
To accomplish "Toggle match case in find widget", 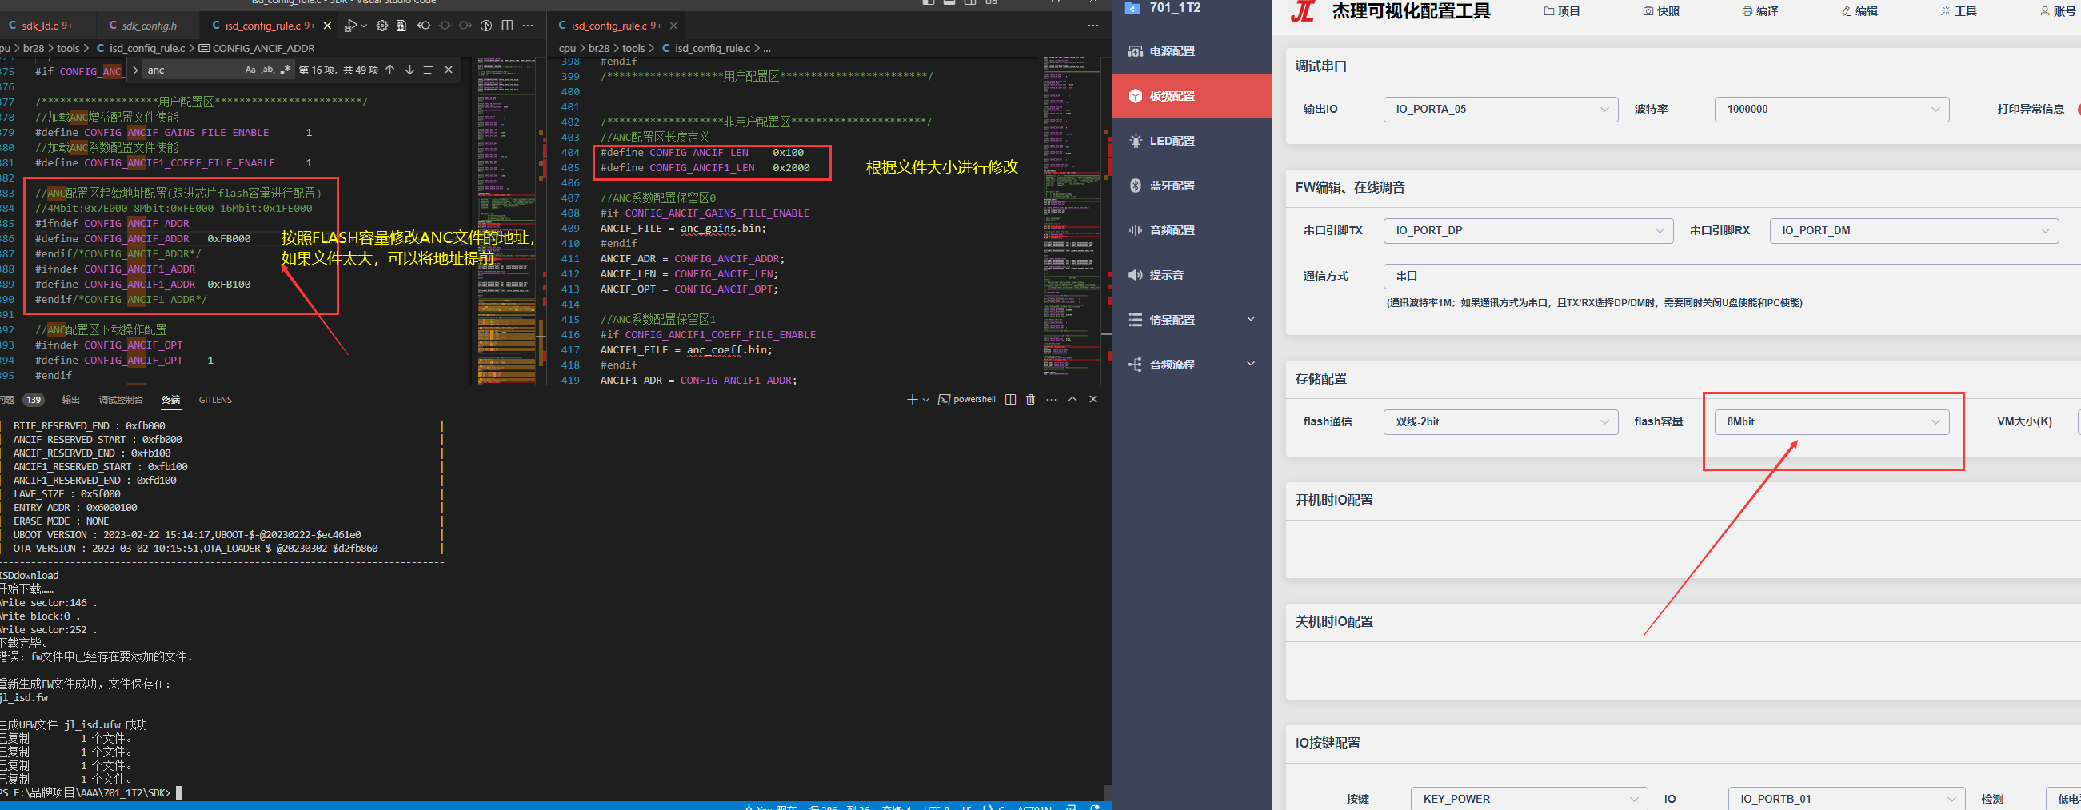I will (x=250, y=70).
